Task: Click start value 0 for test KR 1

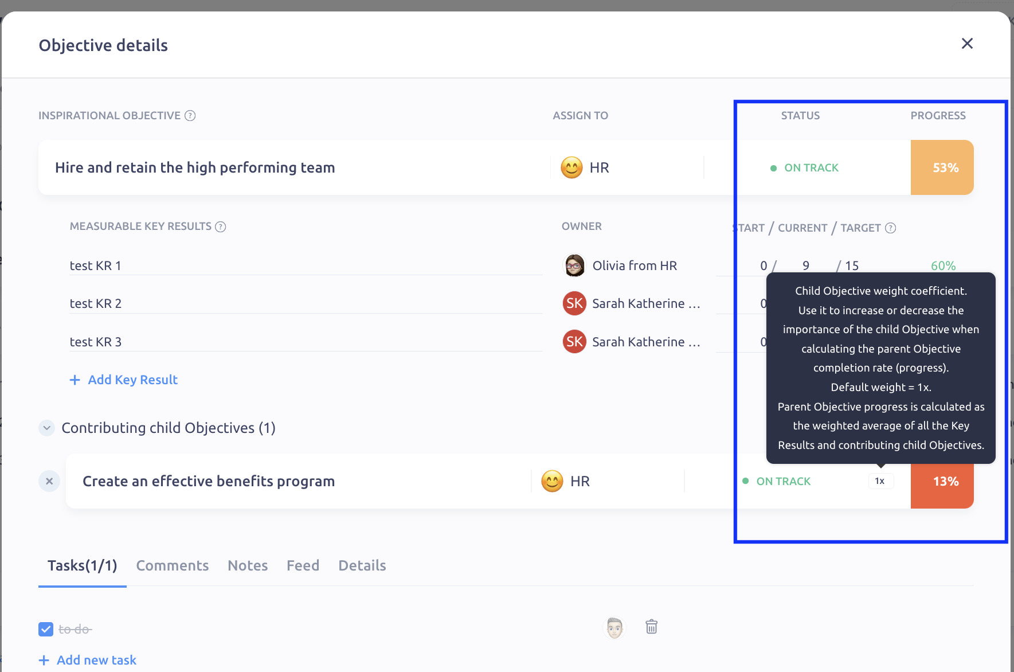Action: tap(764, 265)
